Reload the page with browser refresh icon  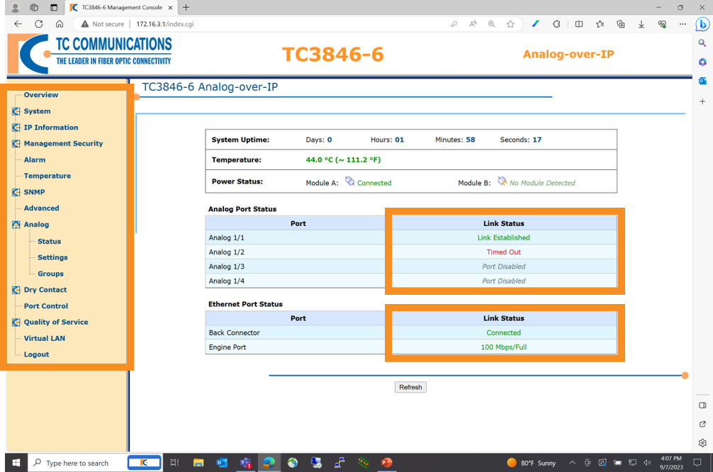click(x=39, y=23)
